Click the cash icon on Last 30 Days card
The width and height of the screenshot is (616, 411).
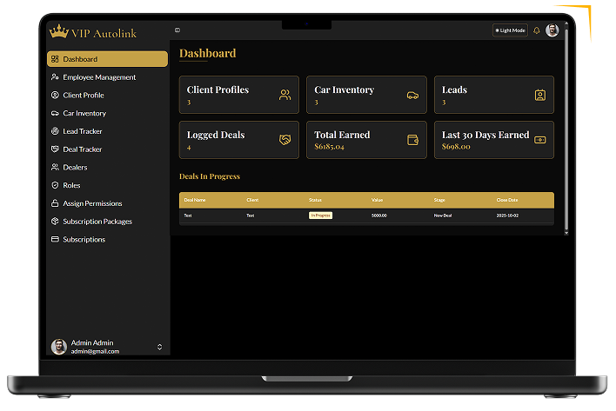click(540, 140)
